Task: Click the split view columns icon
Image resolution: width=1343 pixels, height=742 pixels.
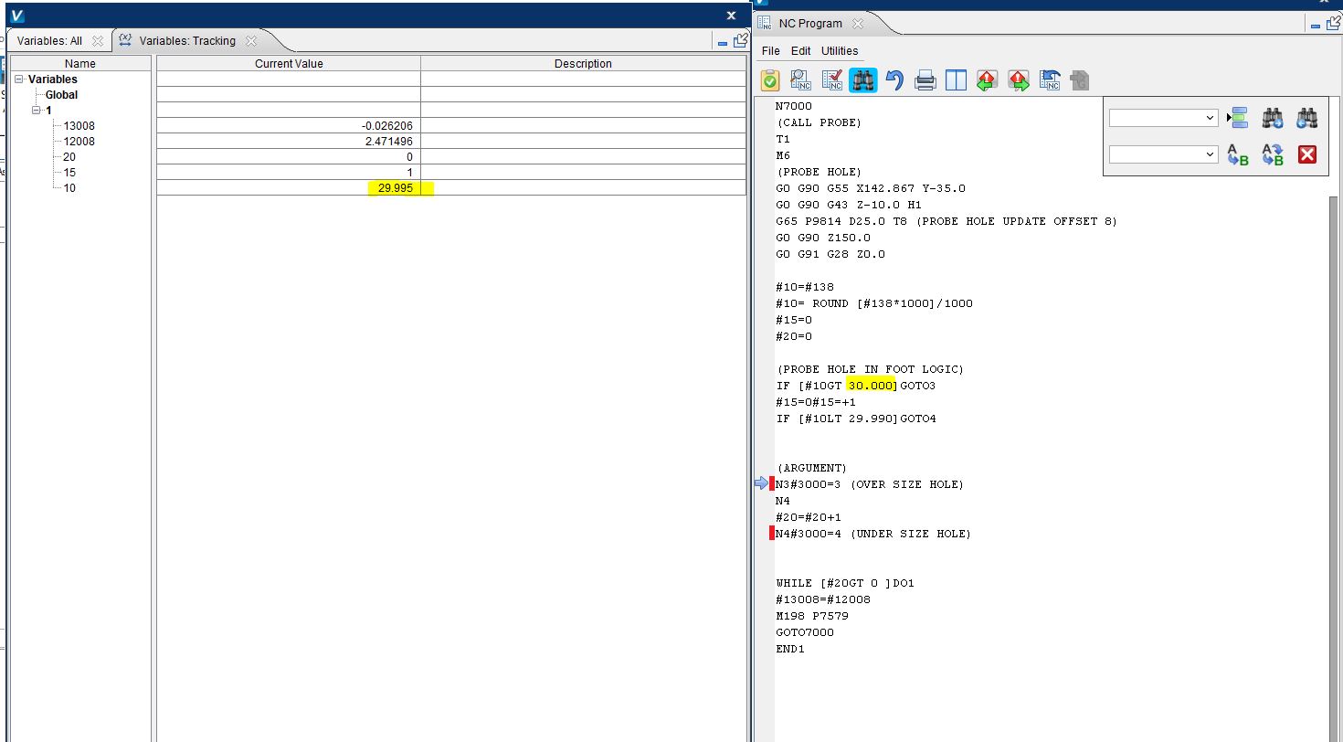Action: [x=956, y=80]
